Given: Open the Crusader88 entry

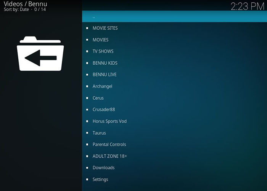Looking at the screenshot, I should [x=174, y=110].
